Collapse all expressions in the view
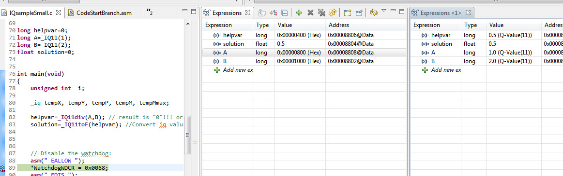The height and width of the screenshot is (176, 563). pos(284,13)
